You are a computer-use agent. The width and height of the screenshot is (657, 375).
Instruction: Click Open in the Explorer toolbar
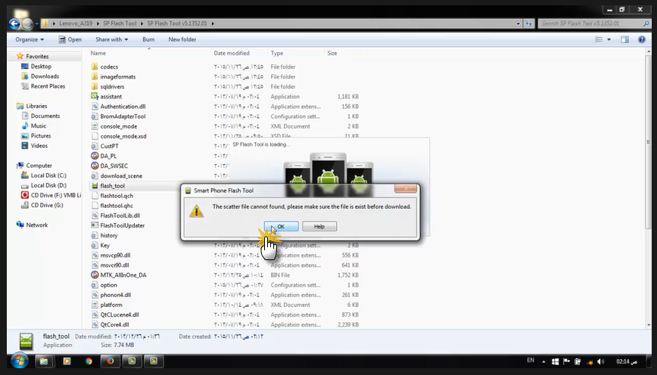70,39
